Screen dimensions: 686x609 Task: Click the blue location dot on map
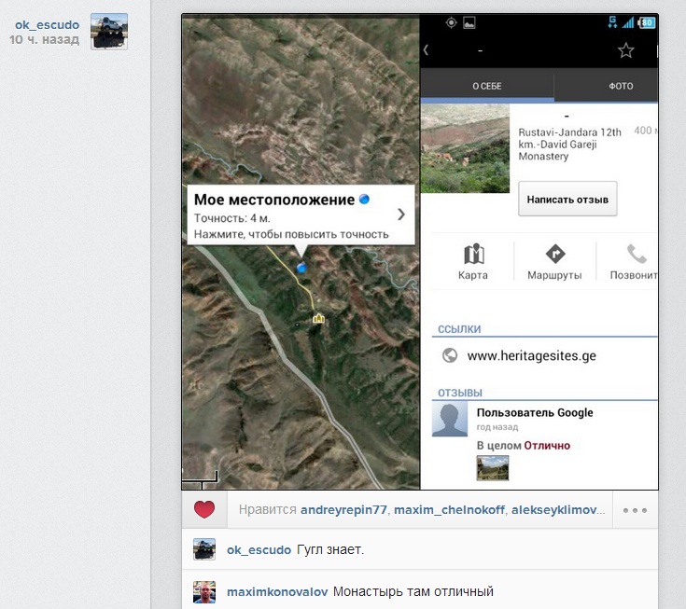pos(301,268)
